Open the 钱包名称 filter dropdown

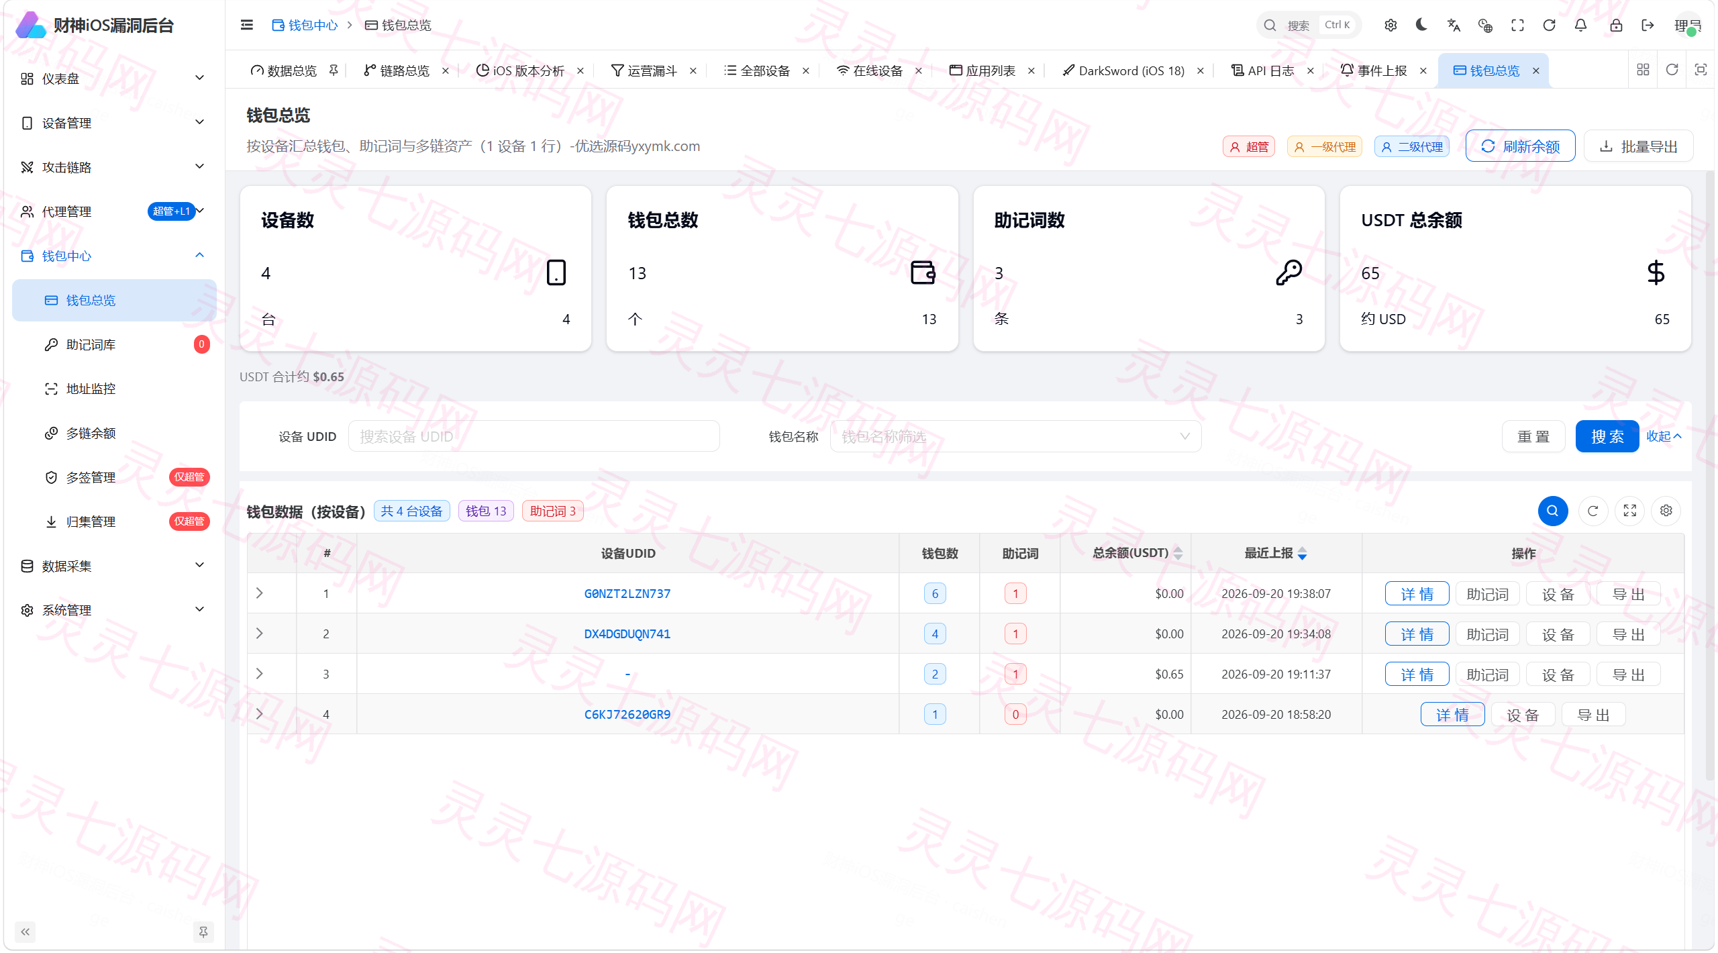pyautogui.click(x=1015, y=436)
